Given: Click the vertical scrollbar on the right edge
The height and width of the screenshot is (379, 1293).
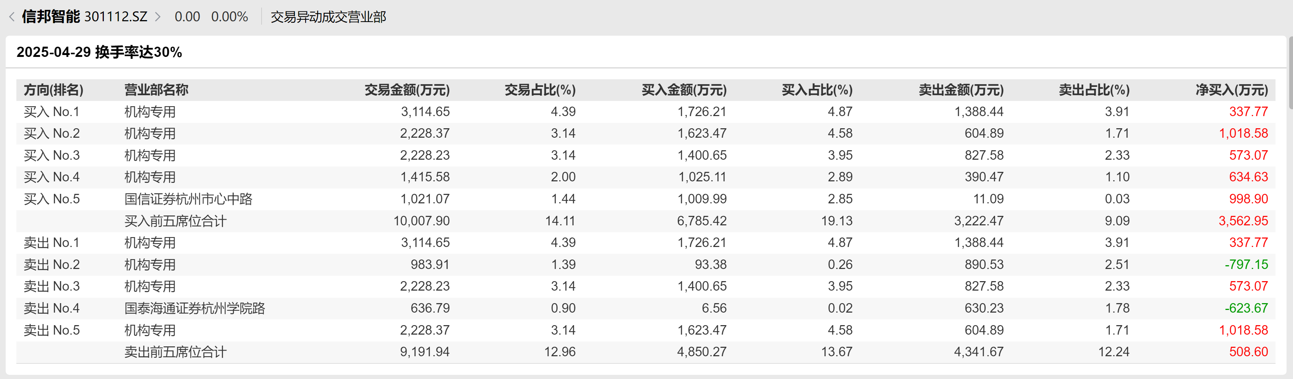Looking at the screenshot, I should (1290, 75).
